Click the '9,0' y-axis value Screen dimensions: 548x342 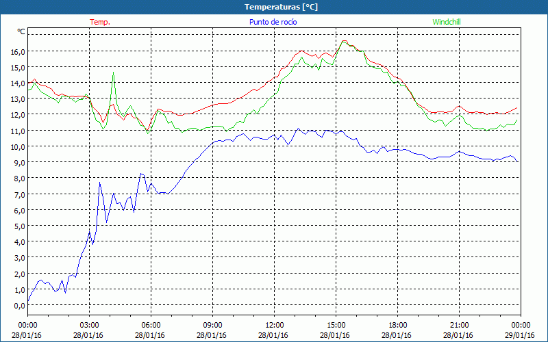[x=20, y=163]
